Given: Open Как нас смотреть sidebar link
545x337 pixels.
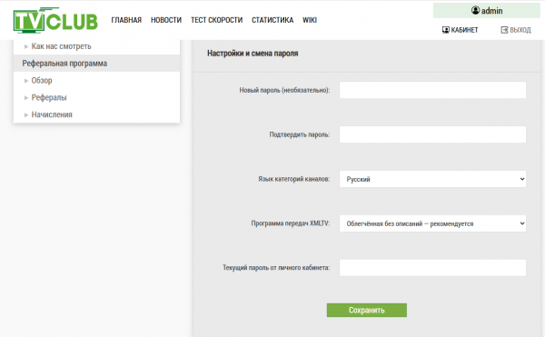Looking at the screenshot, I should coord(61,46).
